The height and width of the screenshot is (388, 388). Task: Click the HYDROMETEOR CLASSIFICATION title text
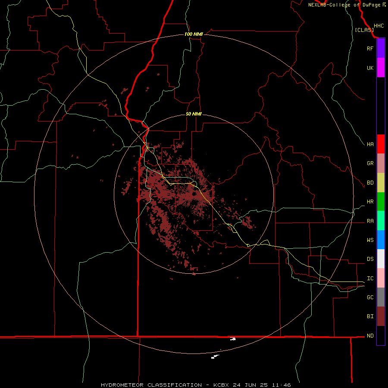point(151,385)
